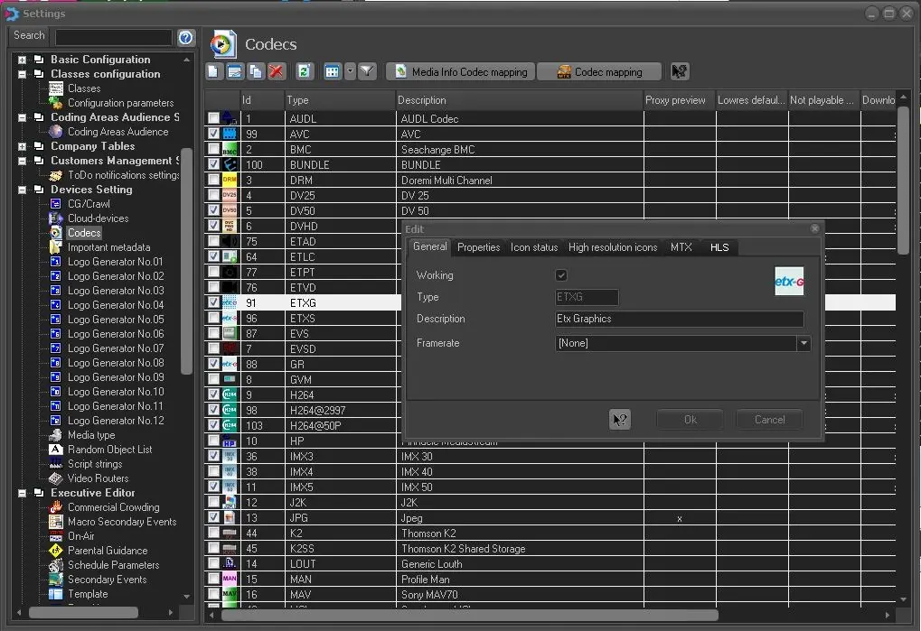Collapse the Devices Setting tree node
This screenshot has width=921, height=631.
click(x=22, y=190)
